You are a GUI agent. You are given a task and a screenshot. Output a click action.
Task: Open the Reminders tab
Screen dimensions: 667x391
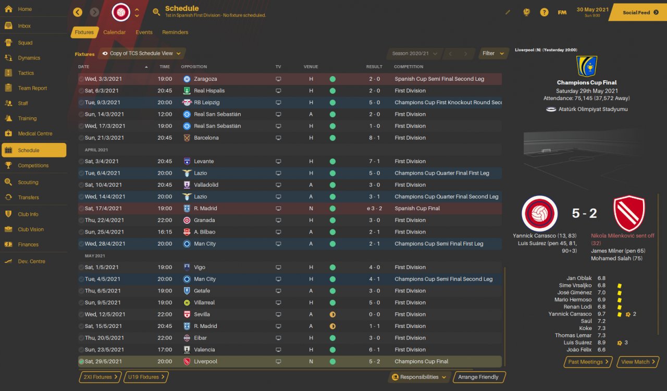coord(175,32)
